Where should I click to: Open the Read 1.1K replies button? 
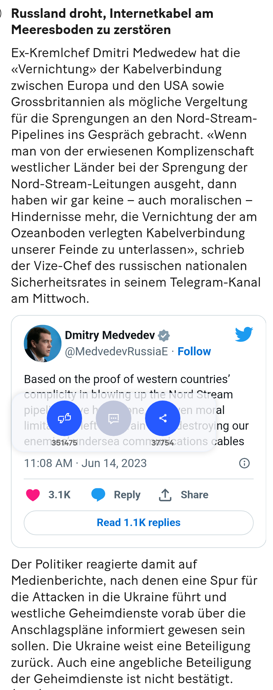[x=139, y=523]
